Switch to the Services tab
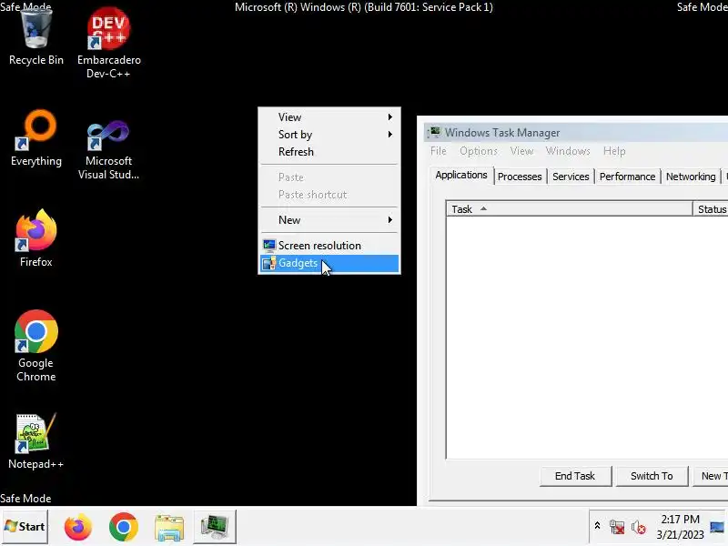Viewport: 728px width, 546px height. pos(571,177)
